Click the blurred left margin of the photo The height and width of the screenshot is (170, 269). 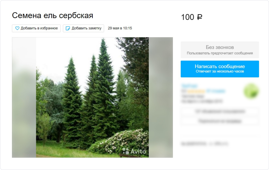pyautogui.click(x=24, y=97)
